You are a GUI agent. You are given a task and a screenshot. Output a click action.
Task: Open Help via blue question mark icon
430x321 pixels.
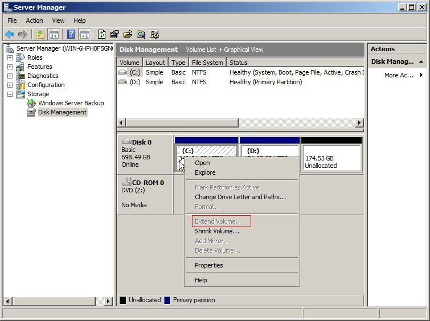pos(71,35)
